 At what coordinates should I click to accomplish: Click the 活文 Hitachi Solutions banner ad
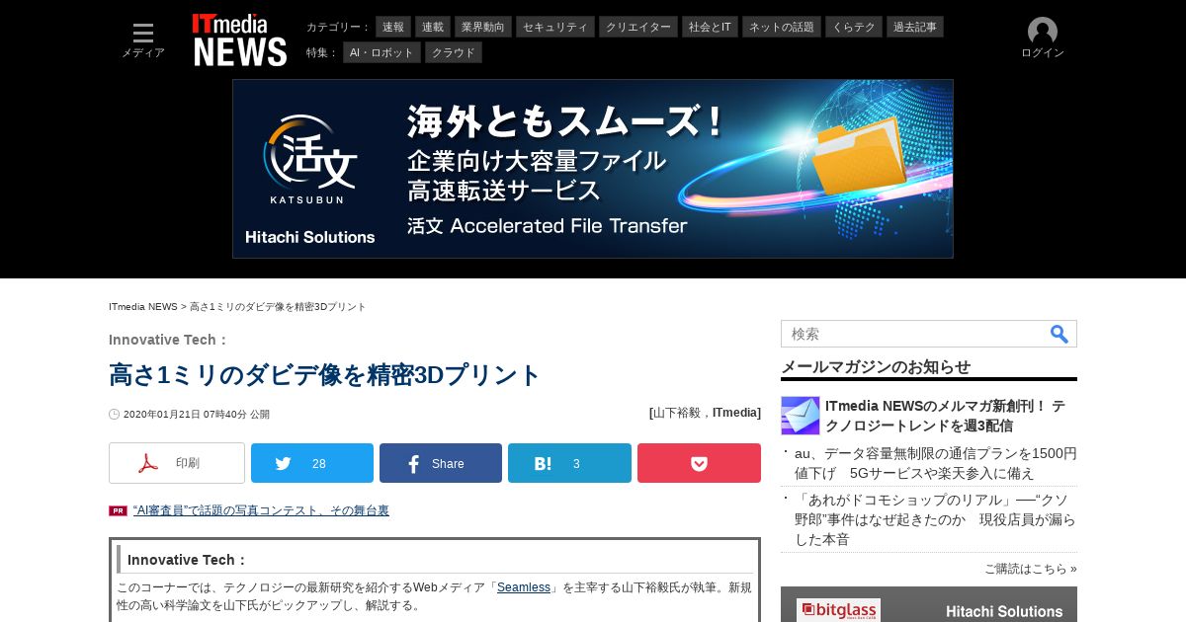[593, 169]
